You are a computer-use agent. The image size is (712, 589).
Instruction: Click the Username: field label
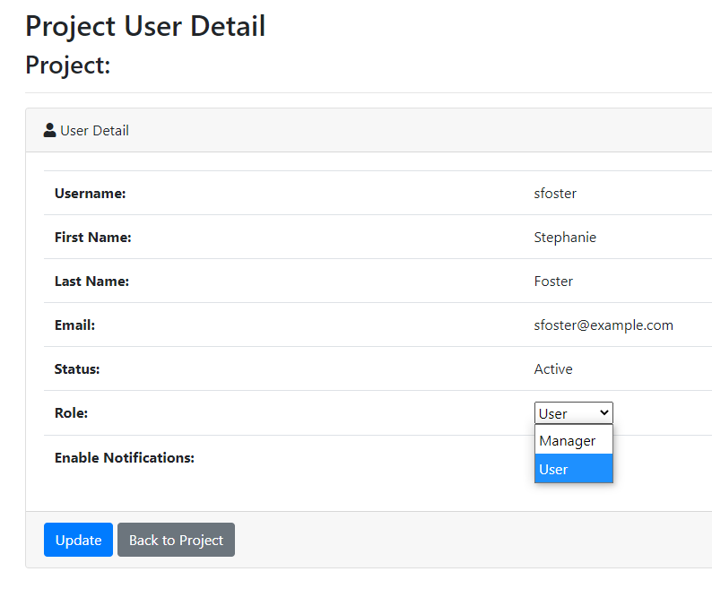click(x=90, y=194)
